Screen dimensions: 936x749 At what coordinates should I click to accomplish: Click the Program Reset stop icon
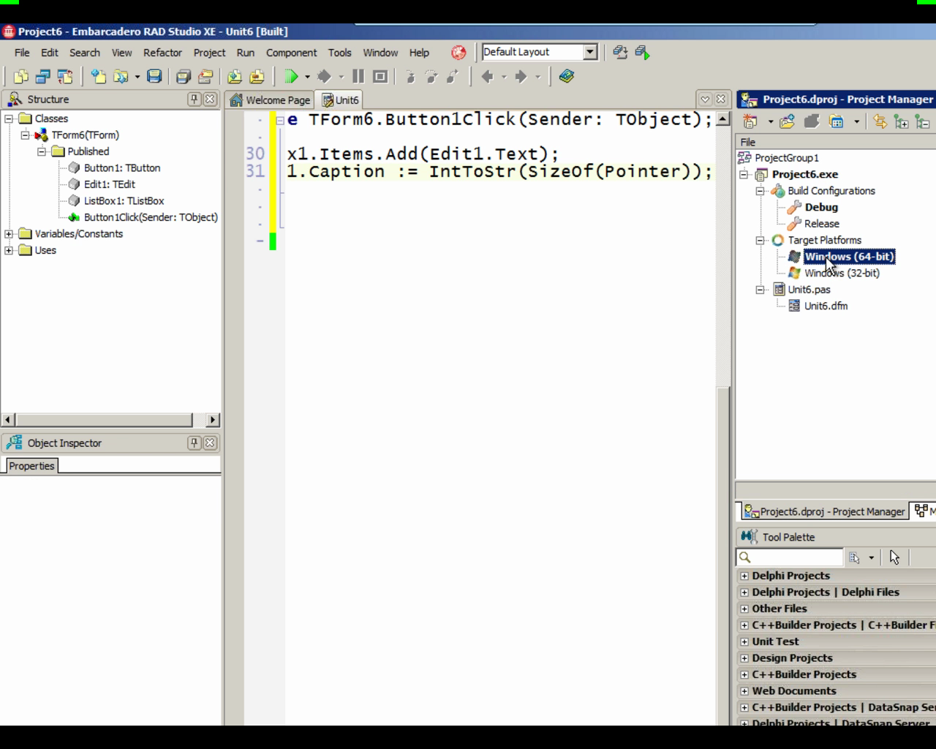point(380,76)
